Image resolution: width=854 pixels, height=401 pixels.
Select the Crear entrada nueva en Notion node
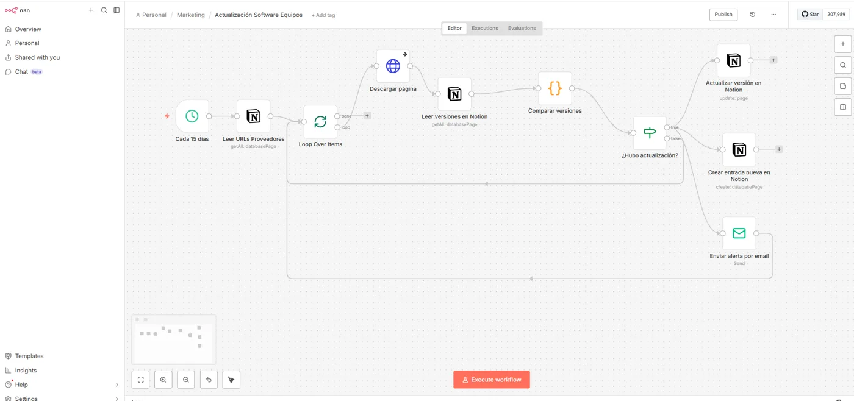tap(739, 149)
